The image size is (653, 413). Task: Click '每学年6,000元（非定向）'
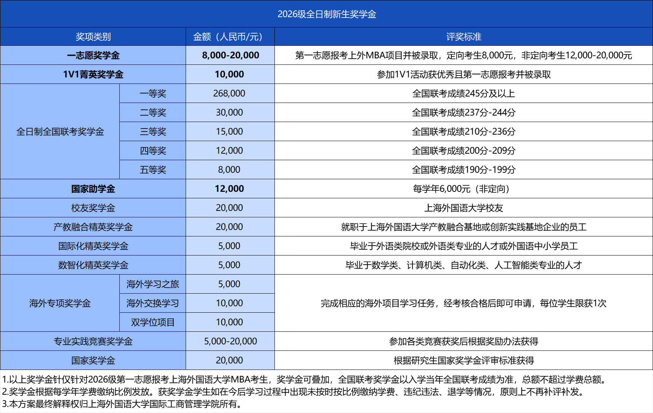coord(464,189)
